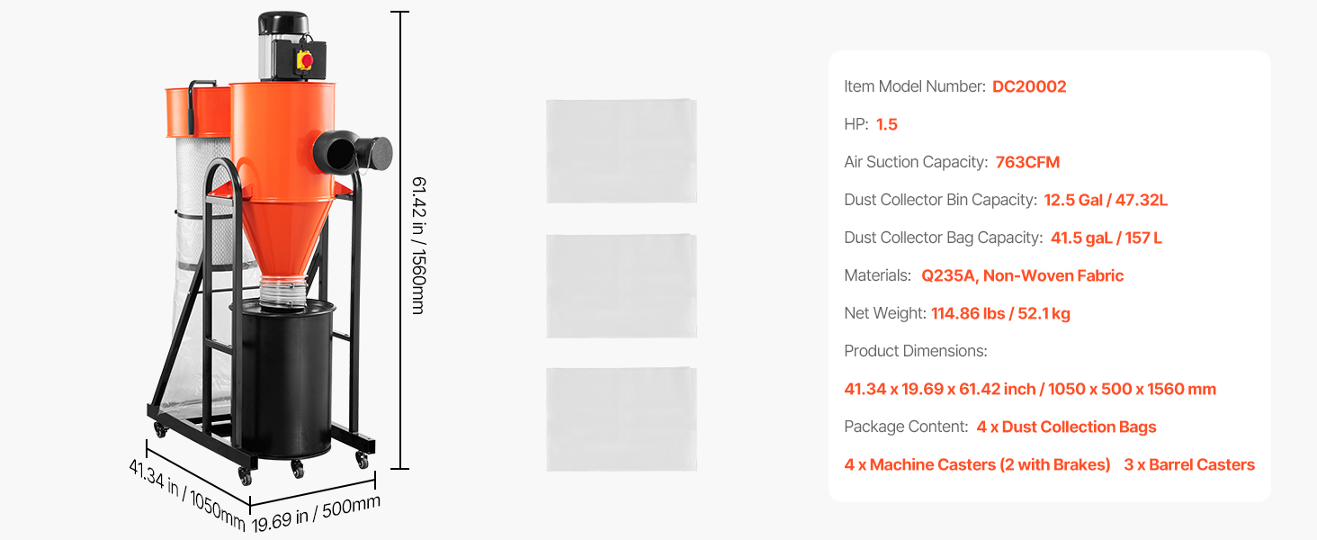Click the 3 x Barrel Casters text

1188,464
